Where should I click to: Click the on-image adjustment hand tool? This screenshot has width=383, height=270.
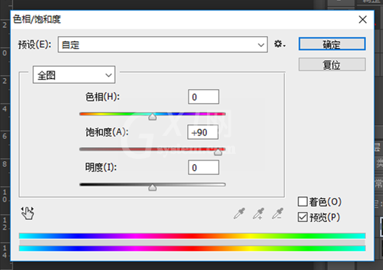coord(27,213)
